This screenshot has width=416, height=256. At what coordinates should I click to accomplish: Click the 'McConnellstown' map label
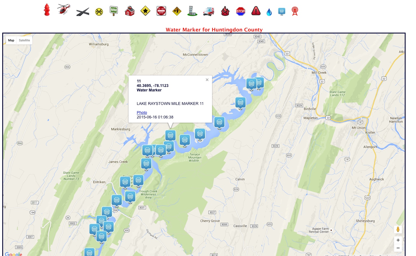click(x=195, y=55)
